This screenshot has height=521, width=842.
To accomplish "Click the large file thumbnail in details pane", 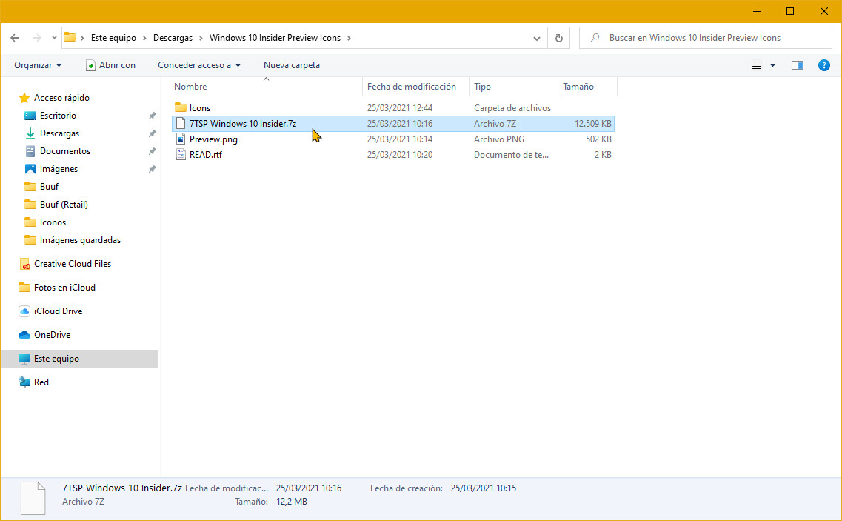I will [x=33, y=498].
